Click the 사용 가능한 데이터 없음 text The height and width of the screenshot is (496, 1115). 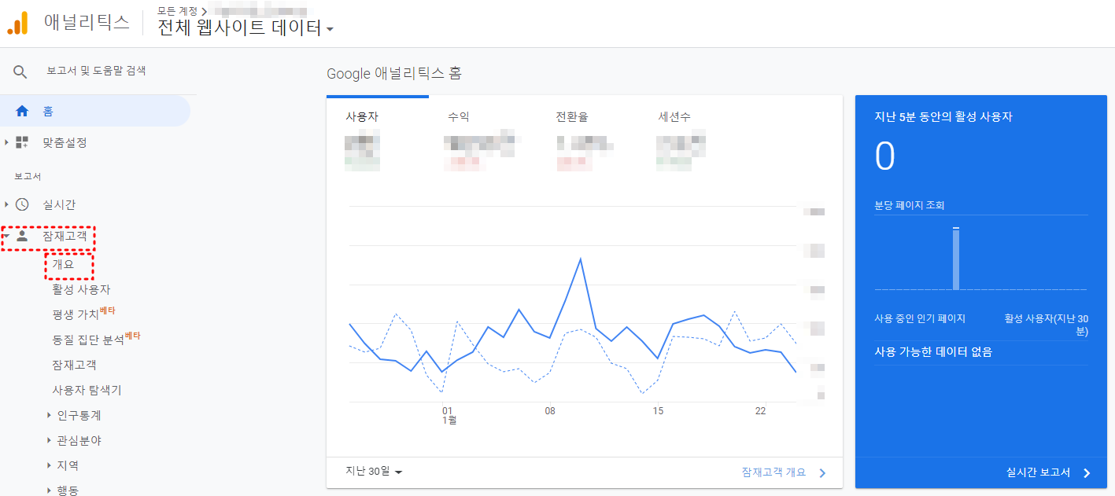933,351
